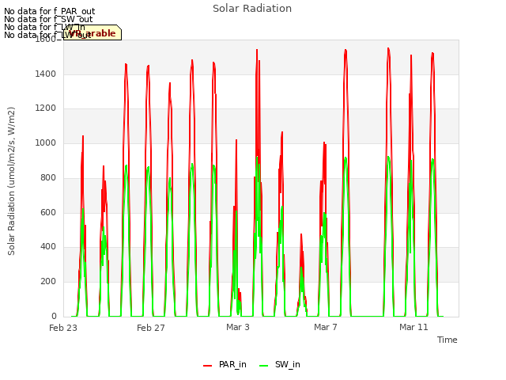Click the Feb 27 x-axis label
This screenshot has height=380, width=506.
pyautogui.click(x=151, y=328)
